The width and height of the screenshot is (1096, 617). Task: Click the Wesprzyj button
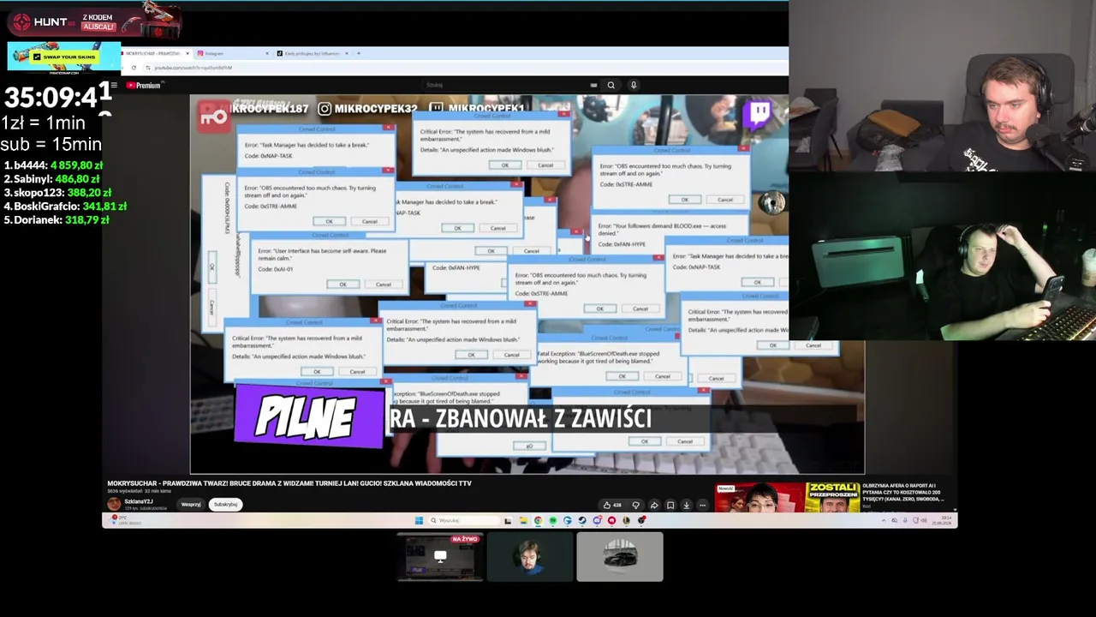pyautogui.click(x=191, y=505)
